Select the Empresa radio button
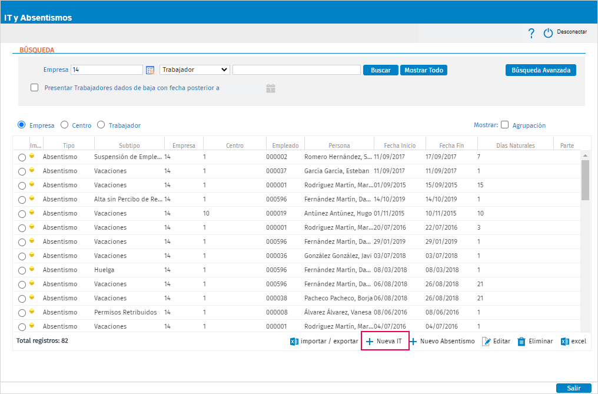This screenshot has height=394, width=598. point(22,125)
